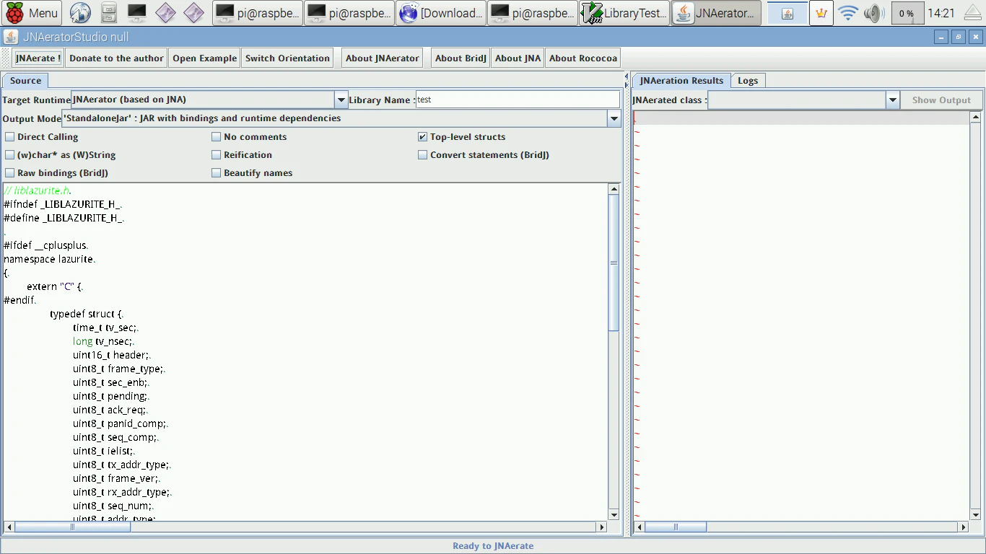Uncheck Top-level structs

(423, 137)
